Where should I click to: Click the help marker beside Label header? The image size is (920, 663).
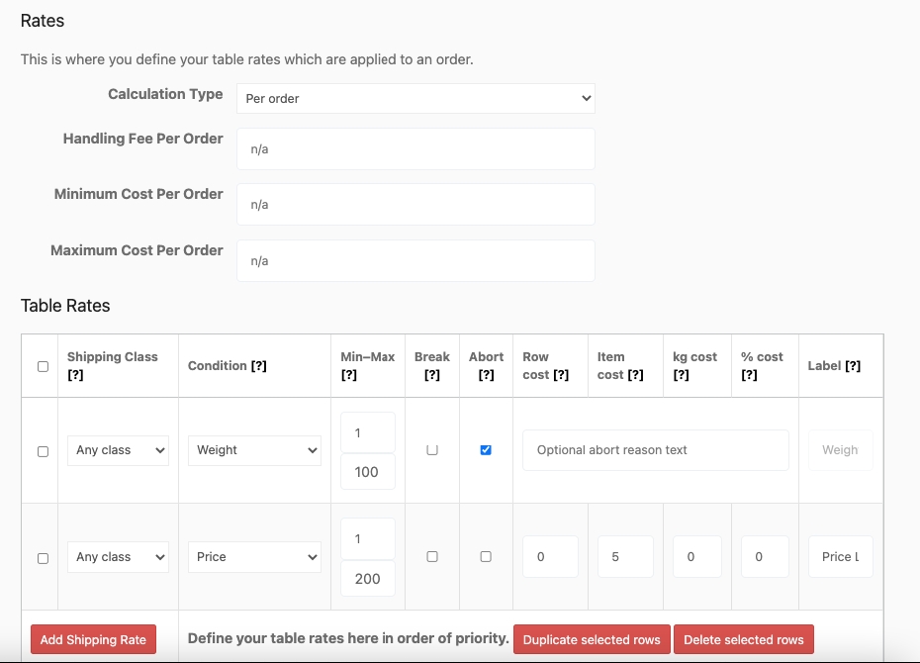pyautogui.click(x=852, y=366)
